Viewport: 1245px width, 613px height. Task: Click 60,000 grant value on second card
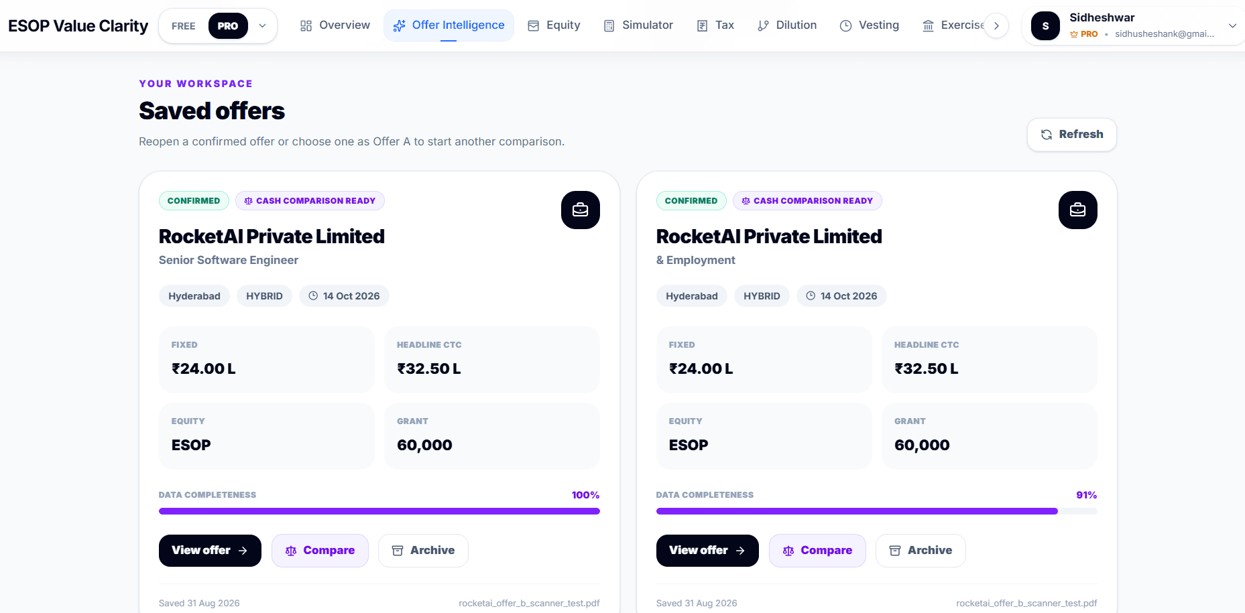pyautogui.click(x=922, y=446)
